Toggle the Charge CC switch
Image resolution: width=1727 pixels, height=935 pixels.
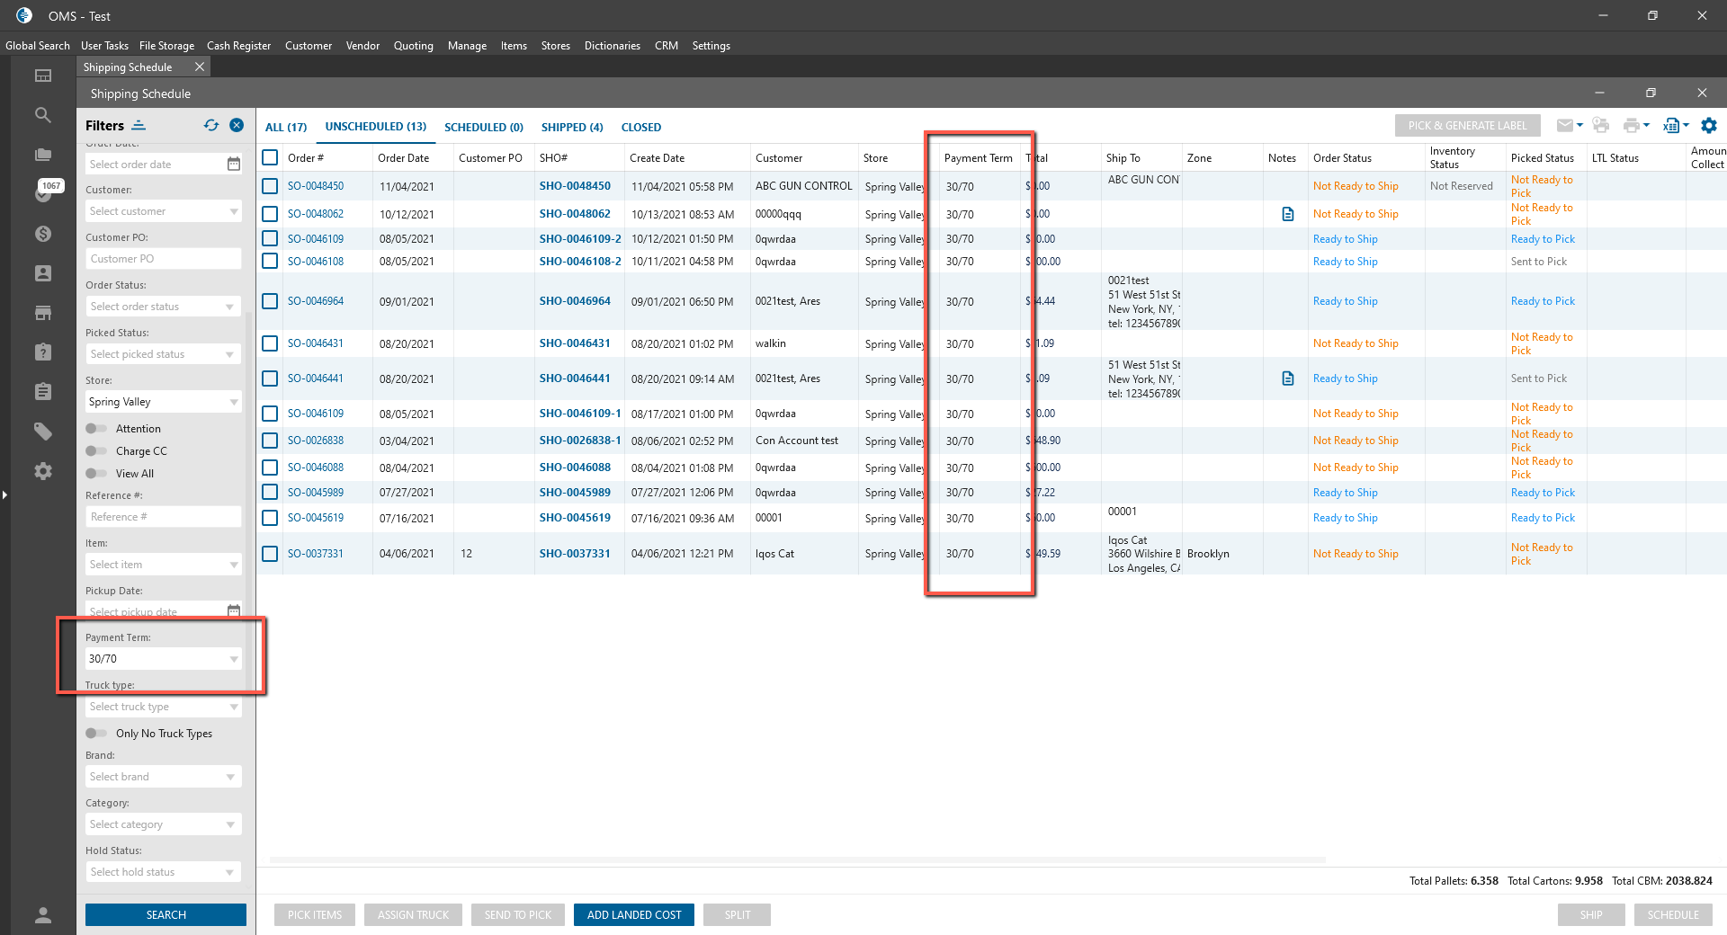pyautogui.click(x=96, y=451)
